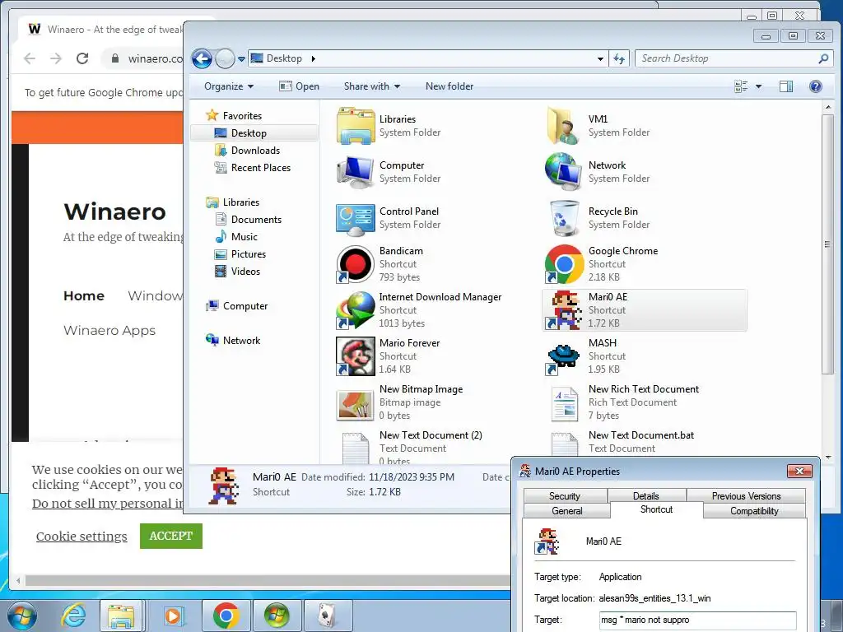Open Videos library in navigation pane
Viewport: 843px width, 632px height.
click(245, 272)
